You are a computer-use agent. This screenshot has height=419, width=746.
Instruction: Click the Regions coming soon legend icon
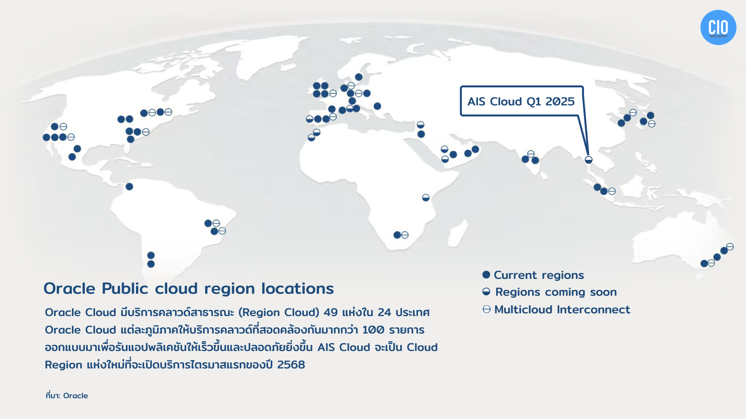click(x=486, y=292)
